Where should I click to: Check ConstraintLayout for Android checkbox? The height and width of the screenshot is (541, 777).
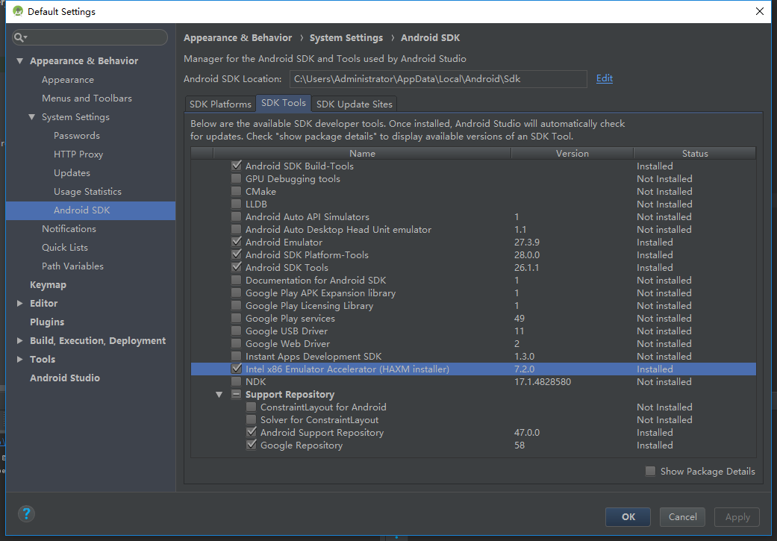[252, 407]
